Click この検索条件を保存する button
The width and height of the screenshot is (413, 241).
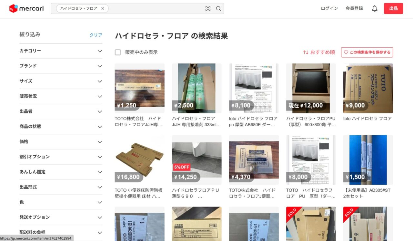[367, 52]
